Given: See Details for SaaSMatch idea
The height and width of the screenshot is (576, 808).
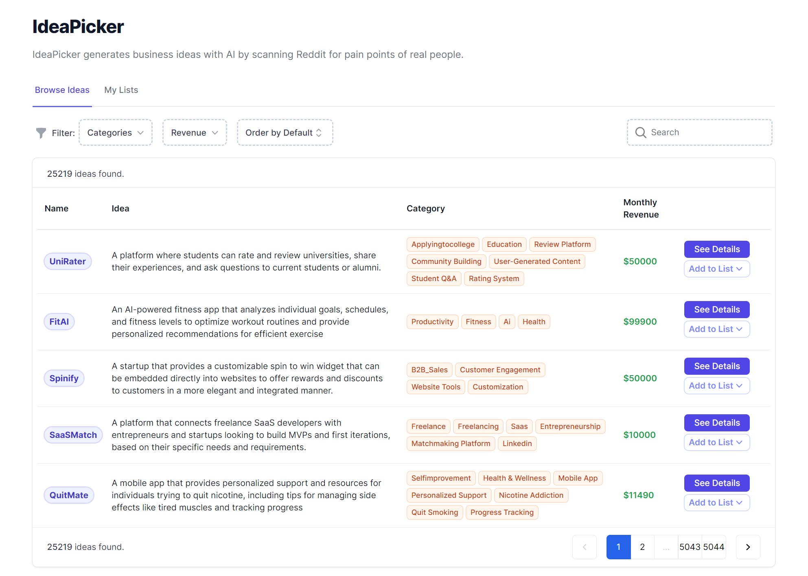Looking at the screenshot, I should (x=716, y=423).
